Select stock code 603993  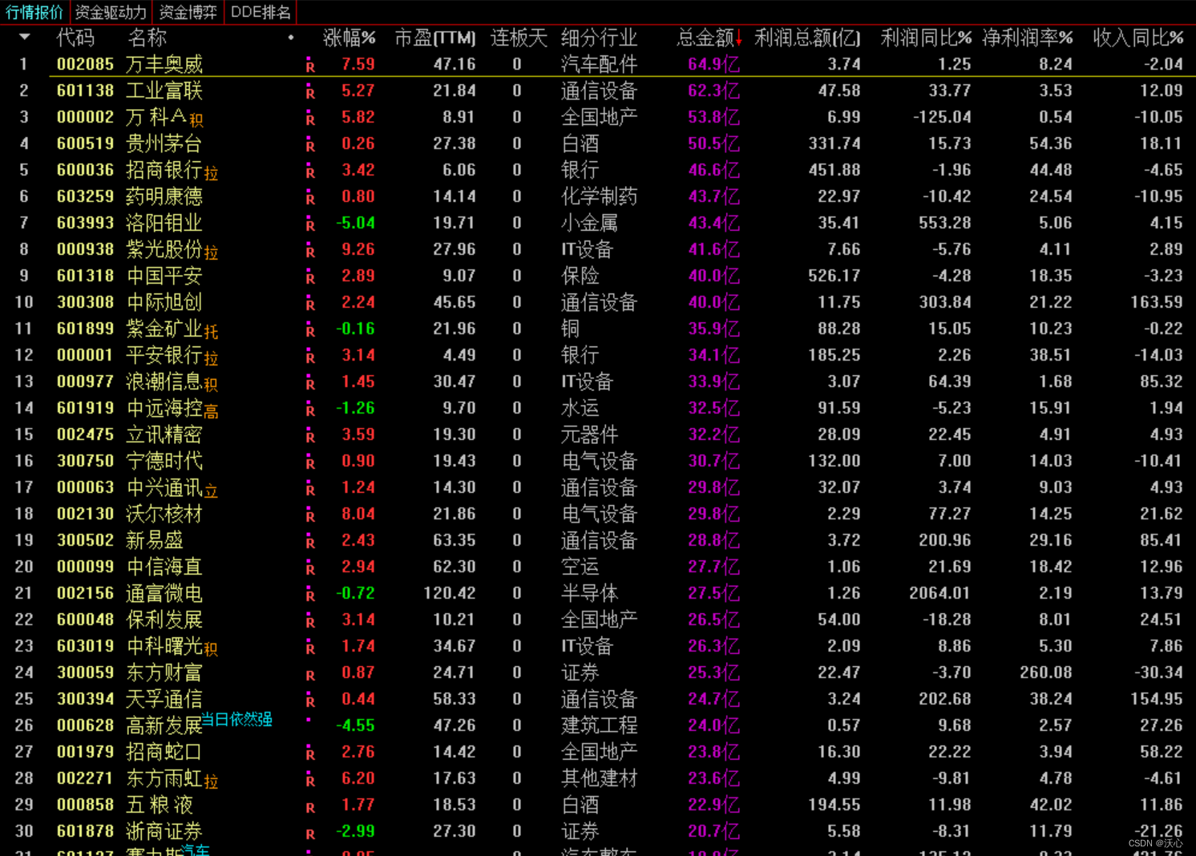click(x=85, y=223)
